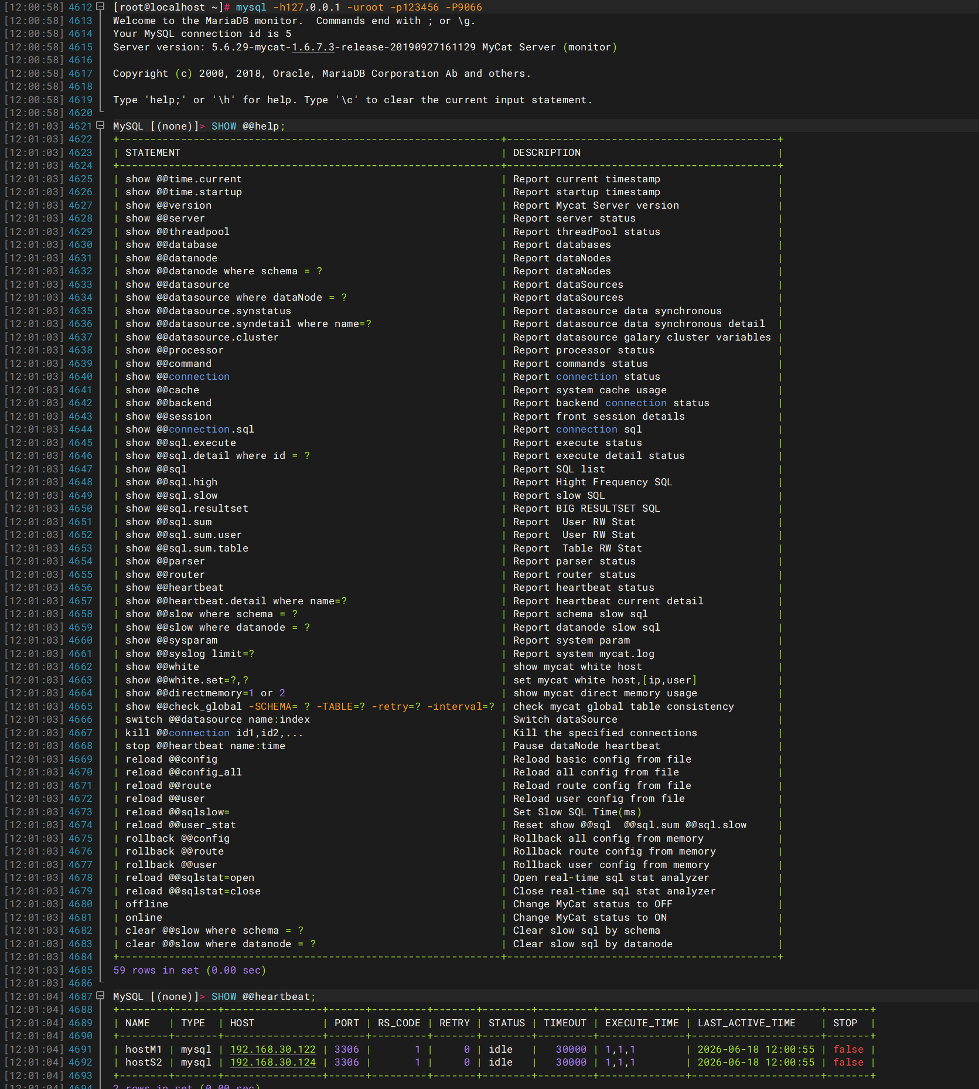This screenshot has width=979, height=1089.
Task: Click the DESCRIPTION column header
Action: coord(547,152)
